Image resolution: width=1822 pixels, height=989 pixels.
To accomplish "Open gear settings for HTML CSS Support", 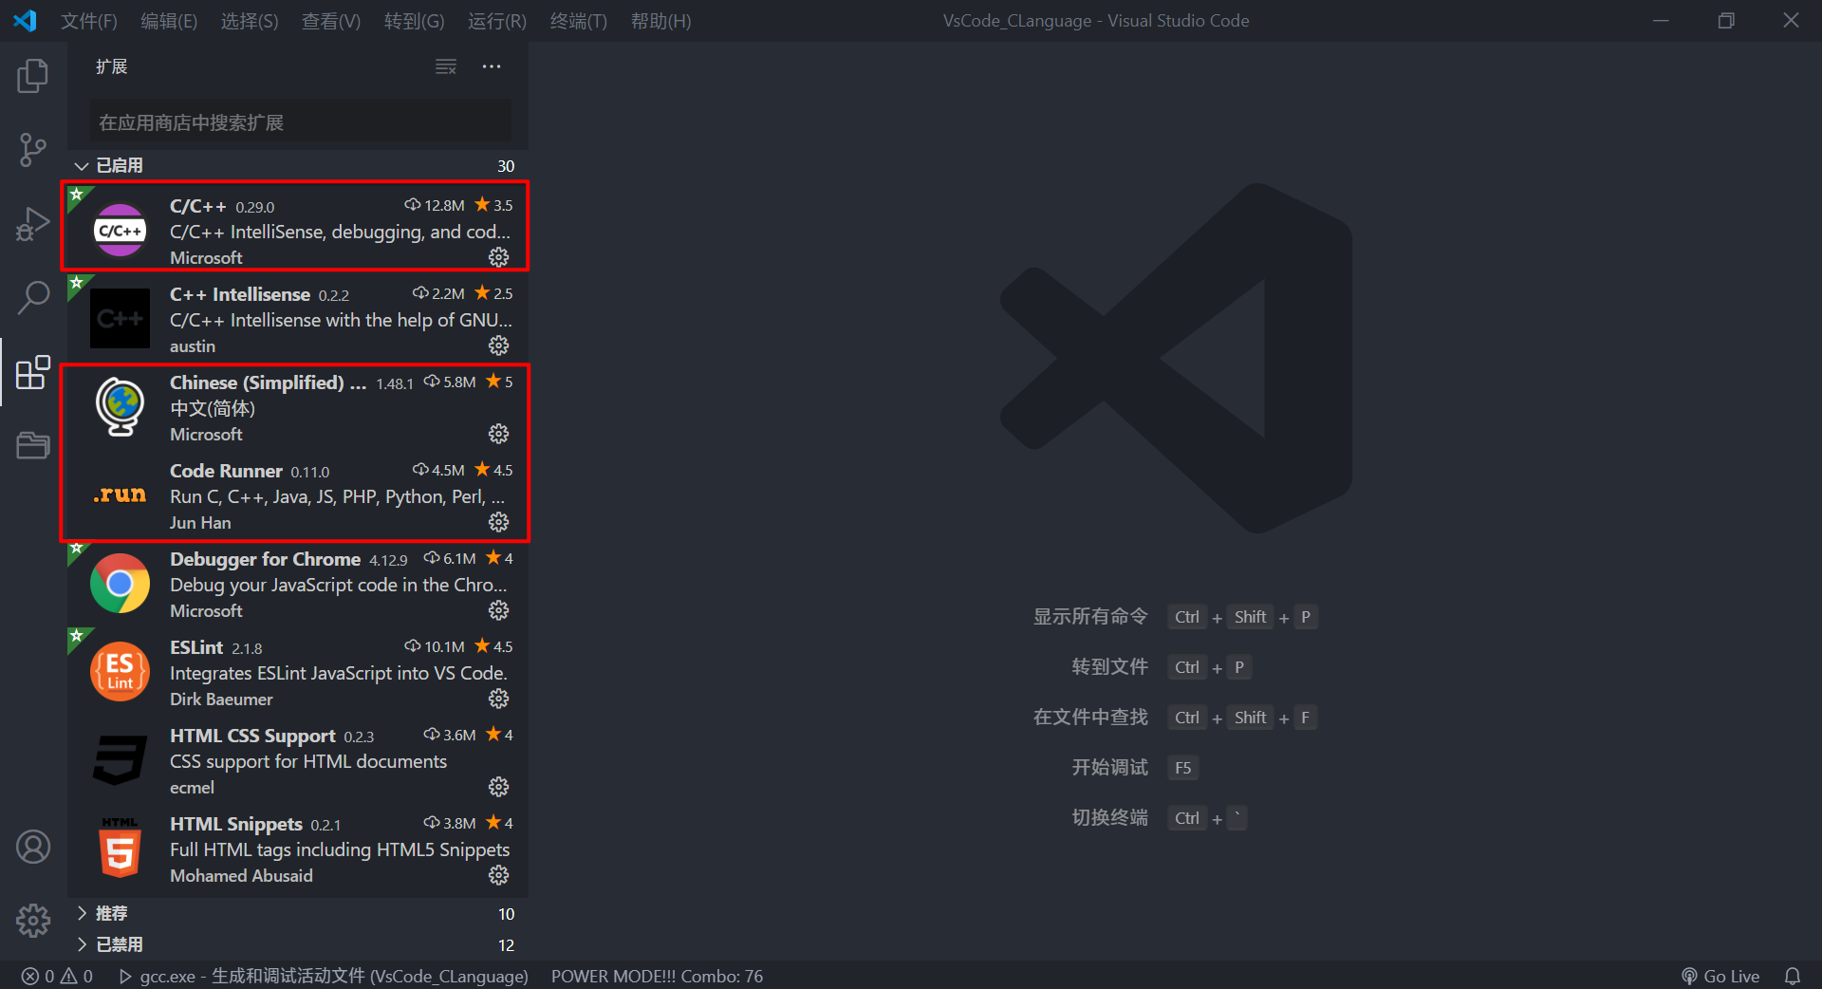I will pyautogui.click(x=498, y=787).
